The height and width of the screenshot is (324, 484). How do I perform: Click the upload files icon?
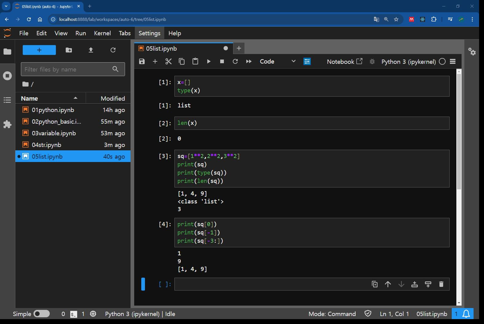tap(91, 50)
